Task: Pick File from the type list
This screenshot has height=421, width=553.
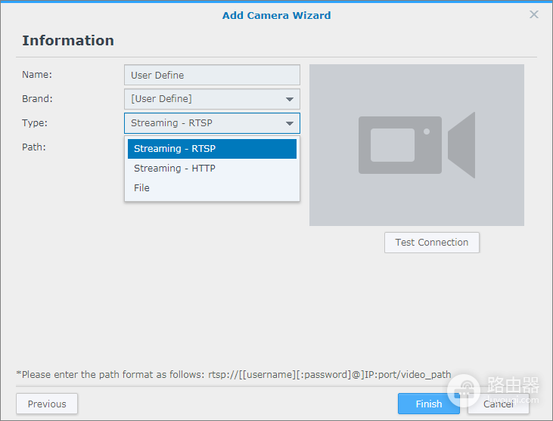Action: (212, 187)
